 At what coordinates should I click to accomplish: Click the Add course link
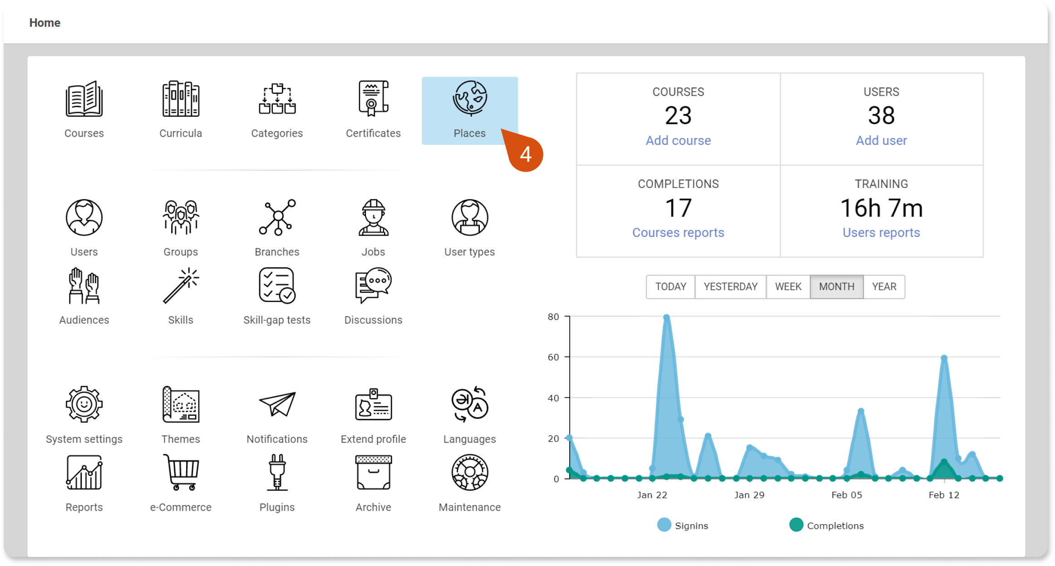(x=678, y=141)
